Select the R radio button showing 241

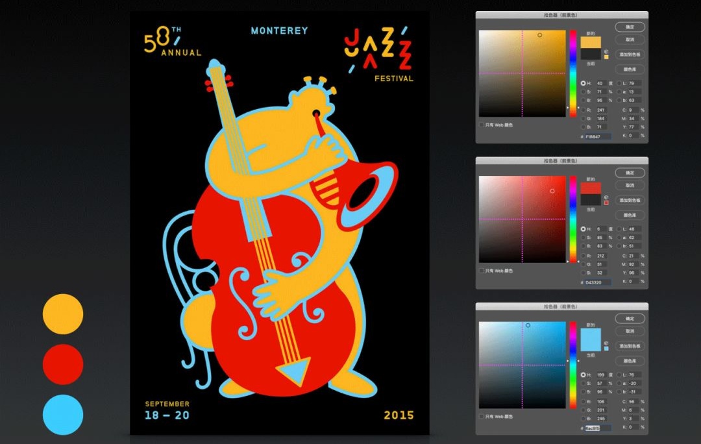point(583,110)
